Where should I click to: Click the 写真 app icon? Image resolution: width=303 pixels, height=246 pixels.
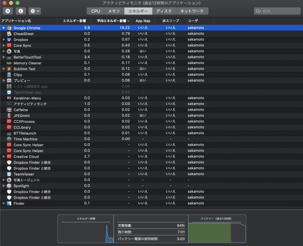point(9,51)
